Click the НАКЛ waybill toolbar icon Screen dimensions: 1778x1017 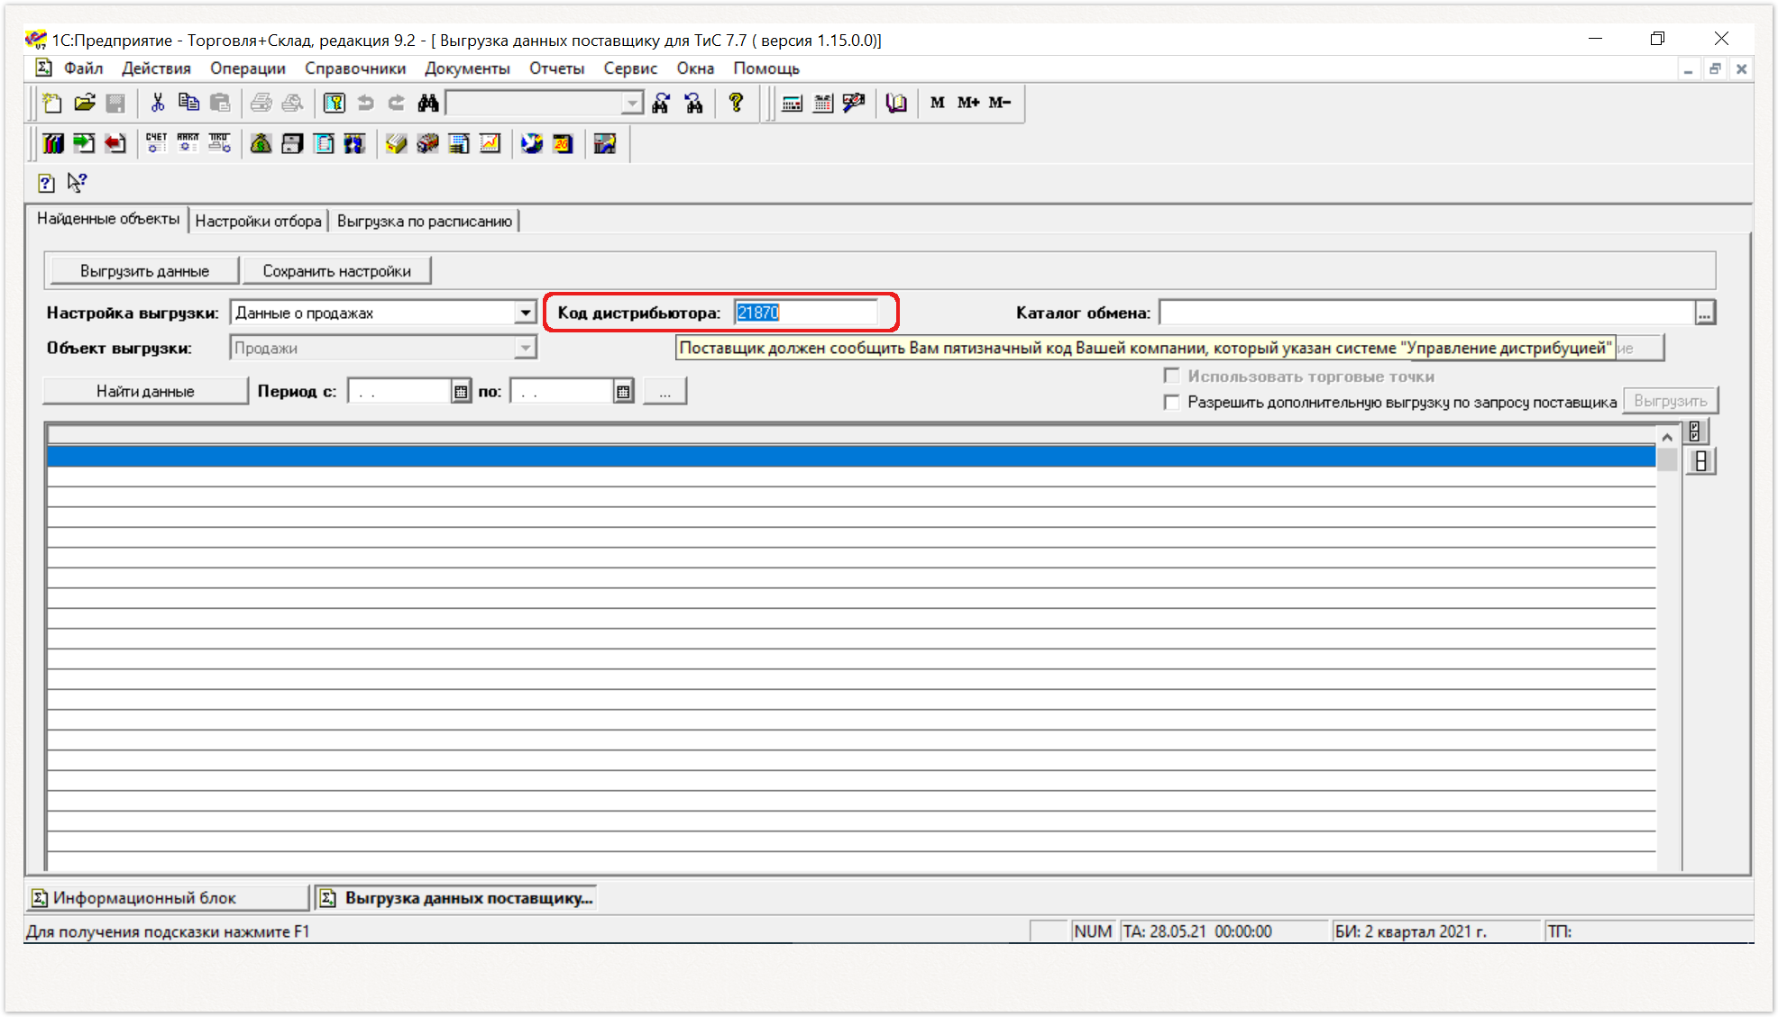188,144
